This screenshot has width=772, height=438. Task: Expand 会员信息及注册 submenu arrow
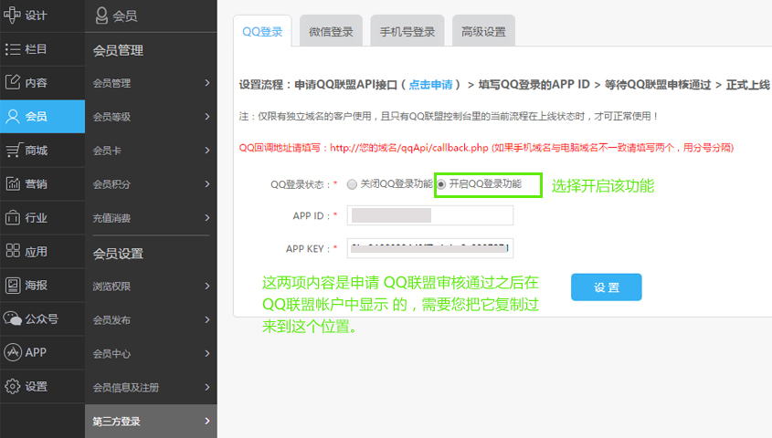pyautogui.click(x=207, y=387)
